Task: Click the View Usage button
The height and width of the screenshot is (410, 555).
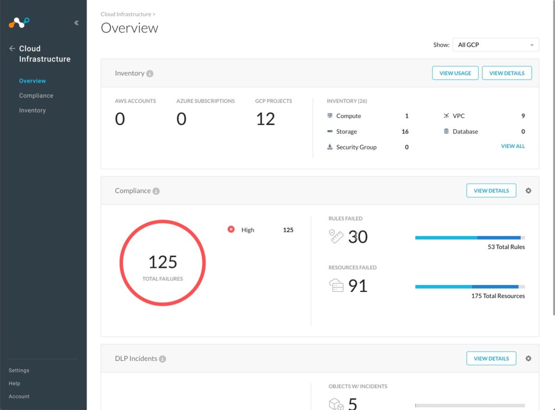Action: point(455,73)
